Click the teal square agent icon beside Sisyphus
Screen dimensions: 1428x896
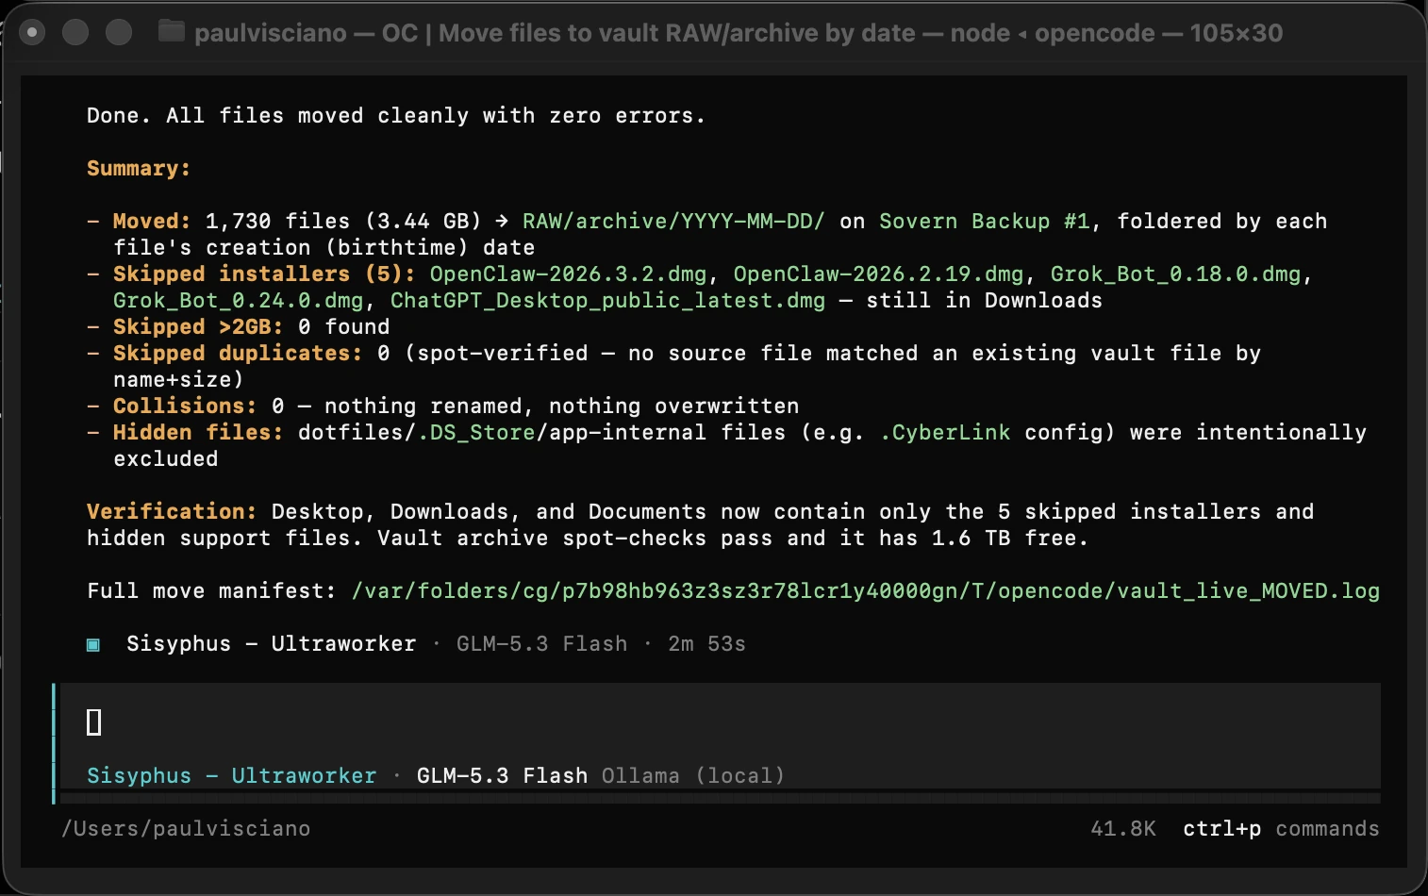(93, 645)
